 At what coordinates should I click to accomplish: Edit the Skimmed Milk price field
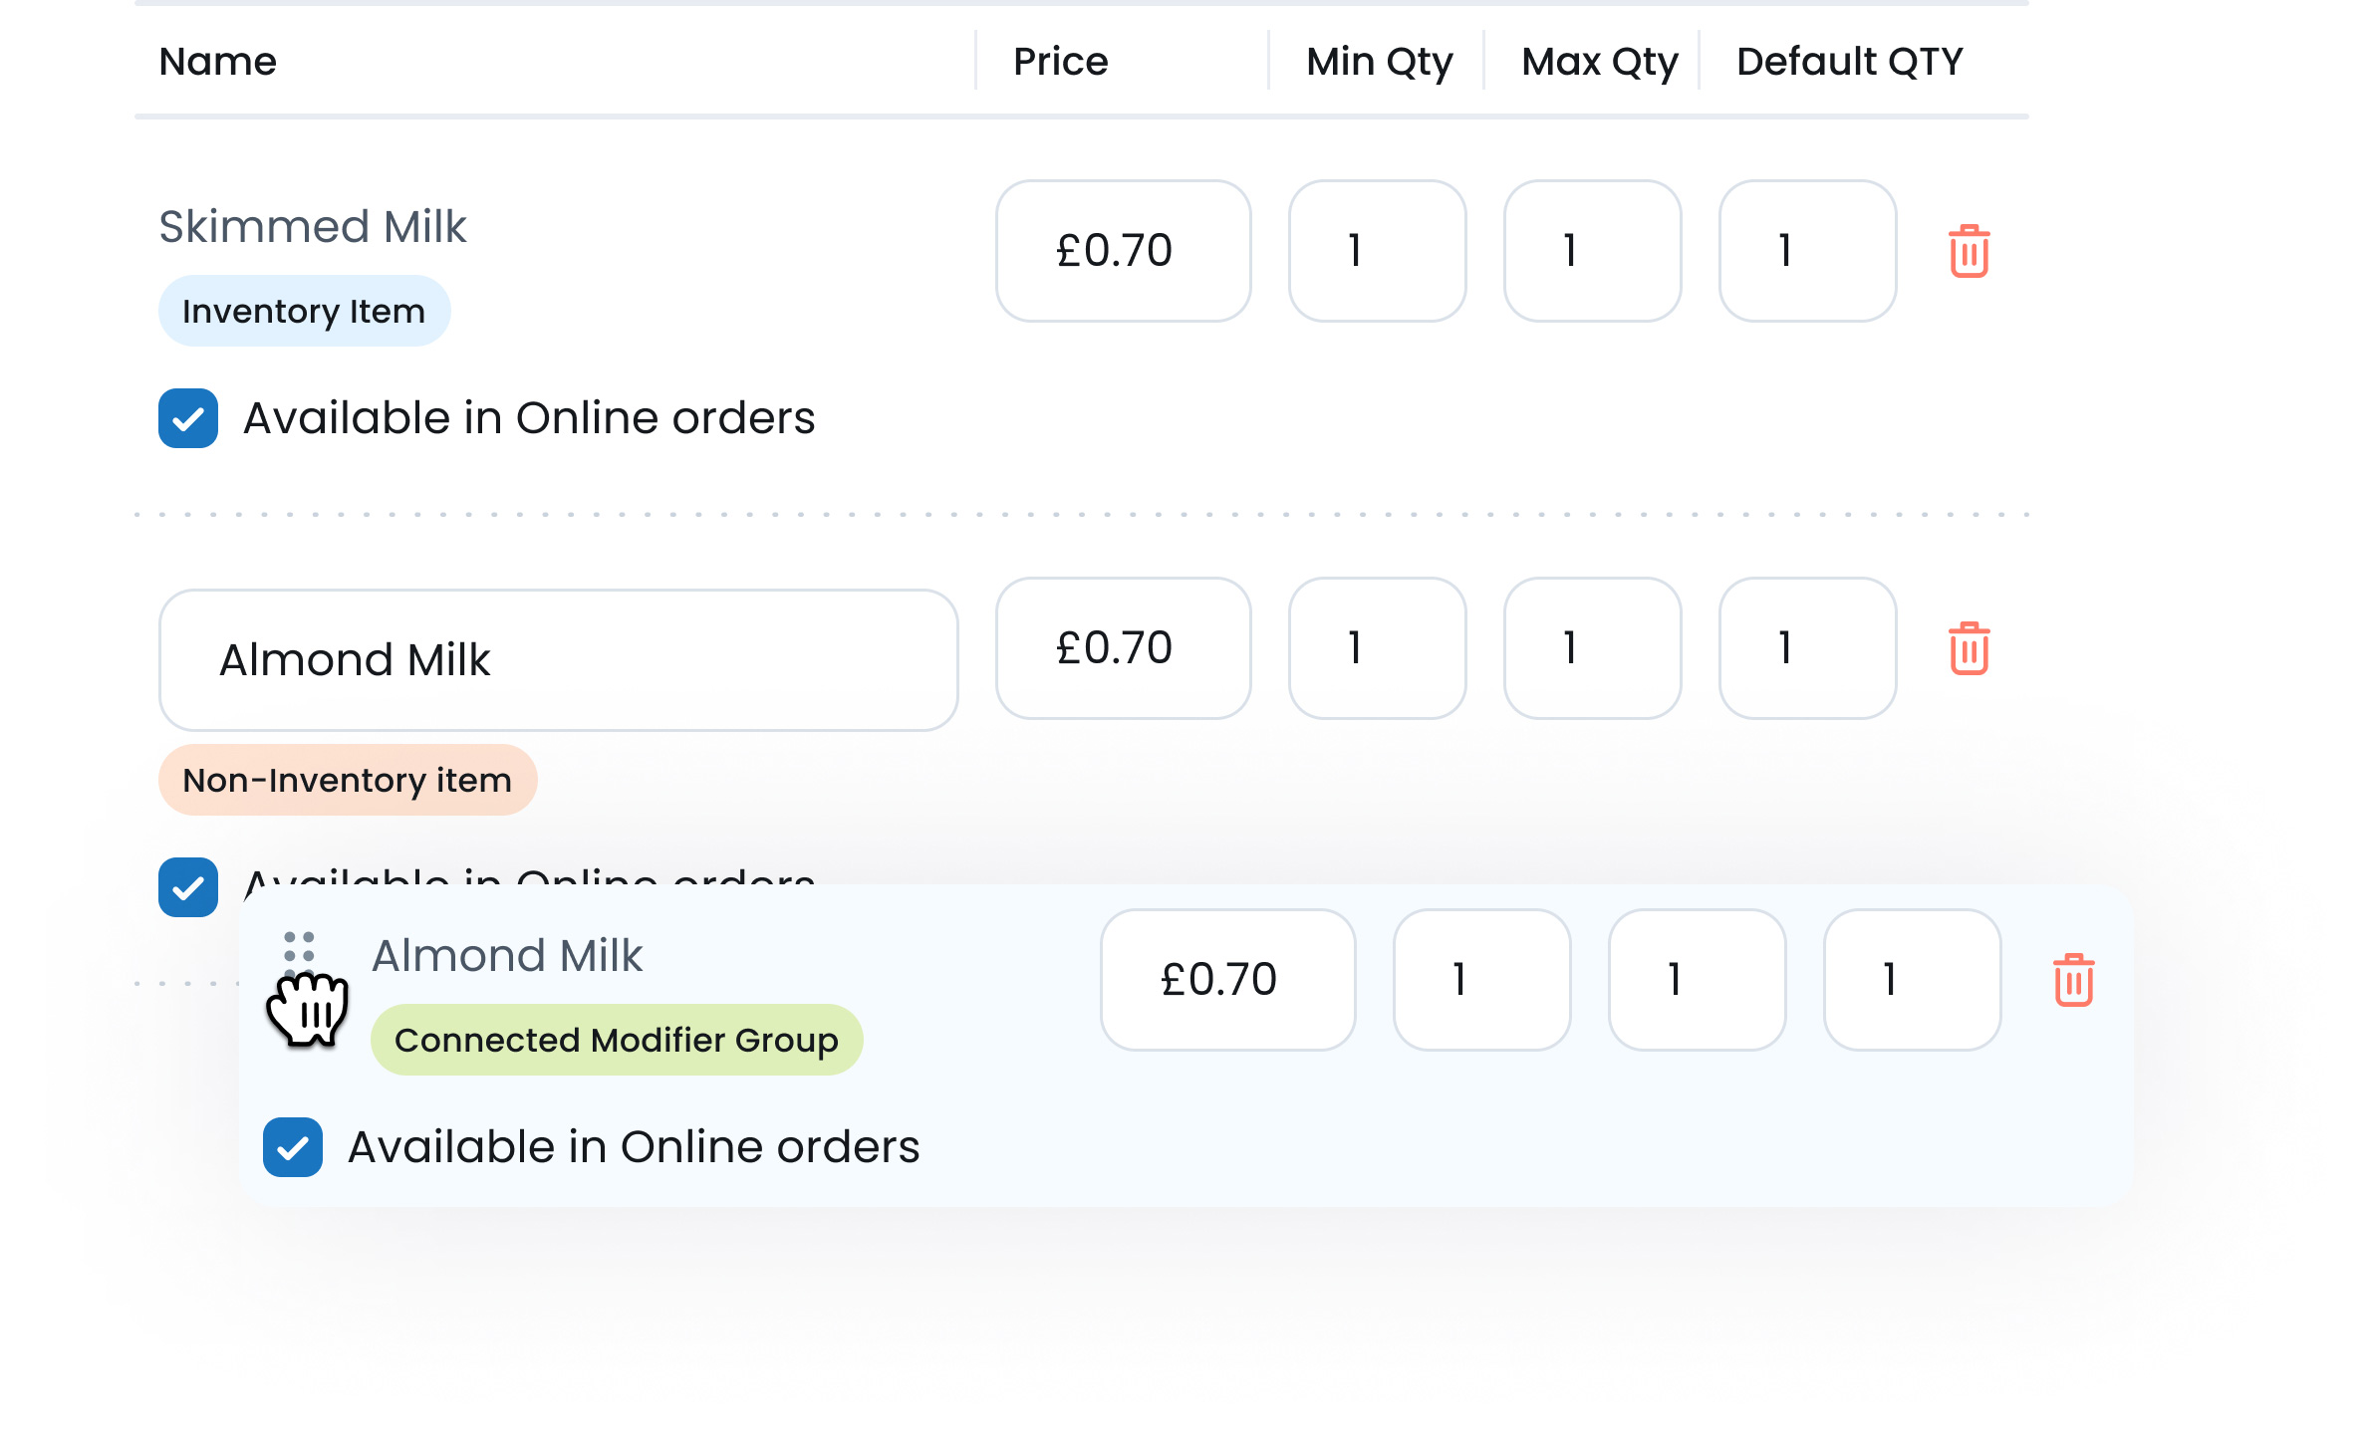pos(1123,251)
